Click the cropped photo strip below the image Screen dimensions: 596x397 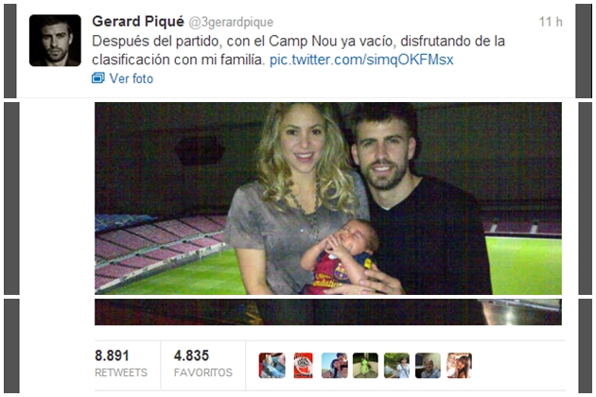(328, 312)
